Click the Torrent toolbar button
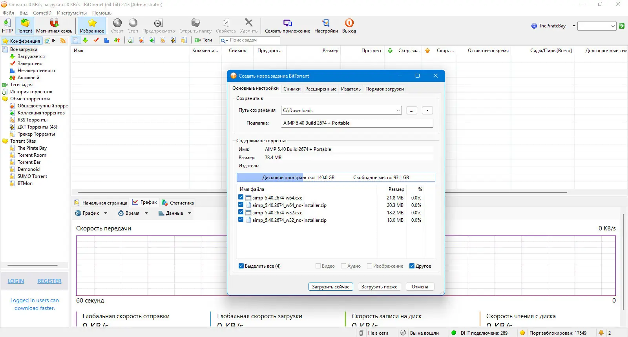The image size is (628, 337). click(x=25, y=26)
